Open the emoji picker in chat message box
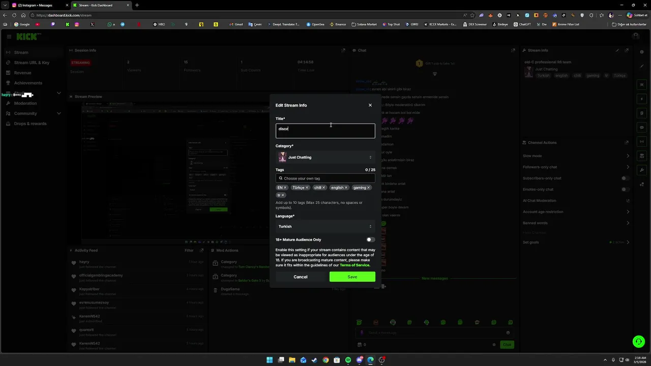The width and height of the screenshot is (651, 366). tap(508, 332)
